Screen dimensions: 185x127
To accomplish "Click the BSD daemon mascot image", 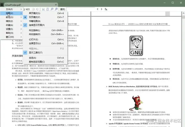I will [x=136, y=103].
